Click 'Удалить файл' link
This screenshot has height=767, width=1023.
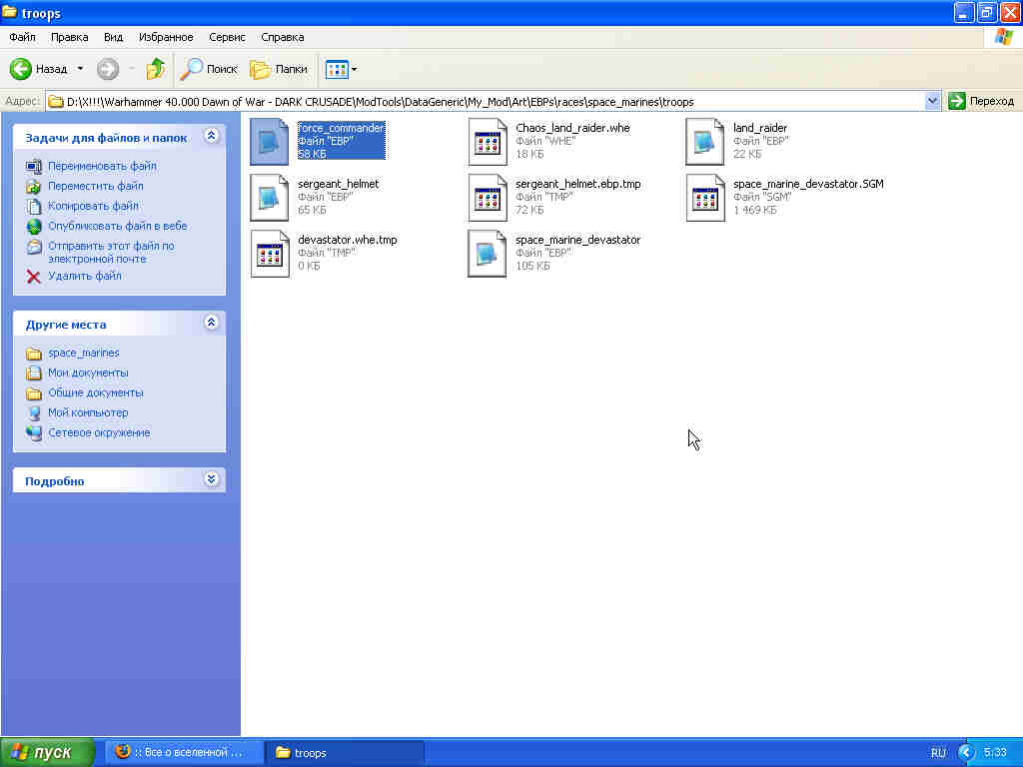[x=85, y=276]
